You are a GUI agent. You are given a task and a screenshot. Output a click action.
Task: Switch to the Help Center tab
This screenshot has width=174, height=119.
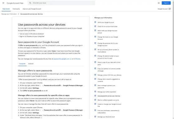(6, 9)
